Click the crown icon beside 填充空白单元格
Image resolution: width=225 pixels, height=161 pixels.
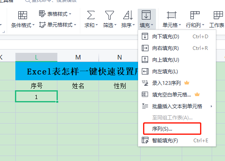tap(197, 94)
